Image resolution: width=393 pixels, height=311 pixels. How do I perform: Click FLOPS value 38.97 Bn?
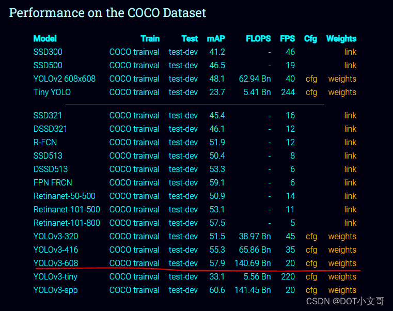click(255, 236)
